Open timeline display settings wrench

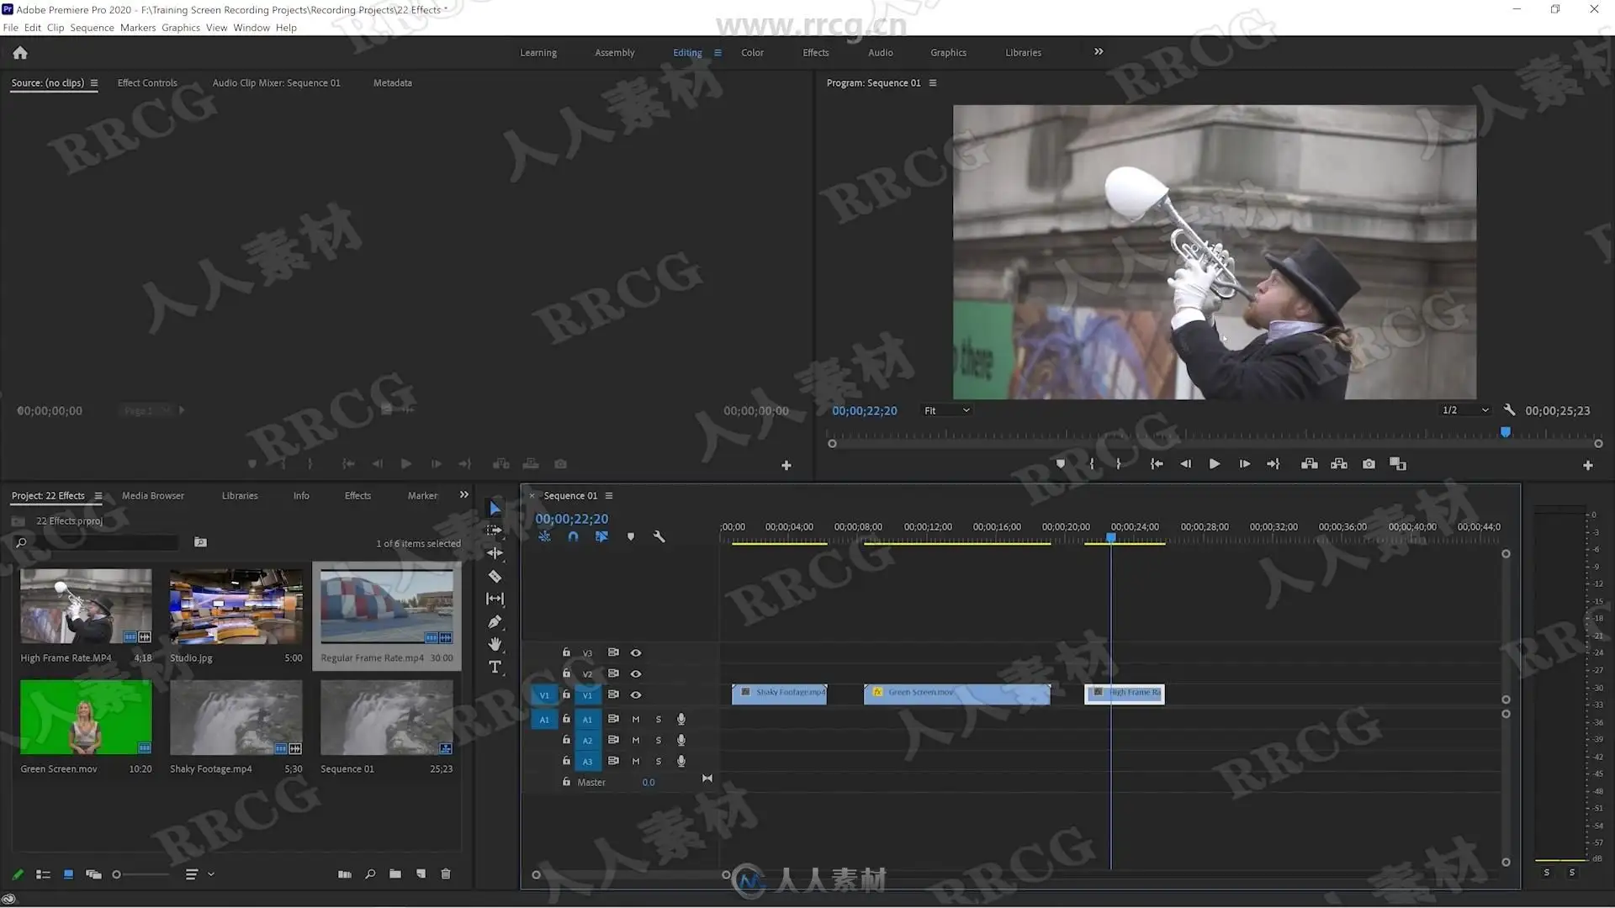659,536
